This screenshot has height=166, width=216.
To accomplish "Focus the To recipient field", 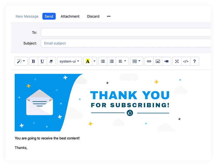I will pos(126,32).
